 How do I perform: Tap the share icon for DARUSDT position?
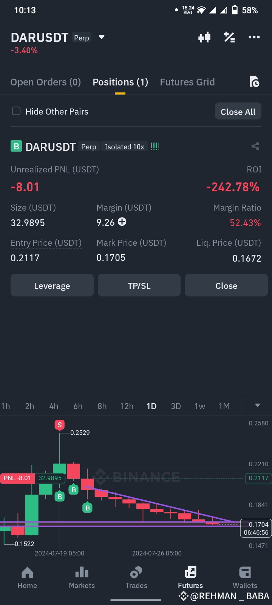tap(255, 146)
